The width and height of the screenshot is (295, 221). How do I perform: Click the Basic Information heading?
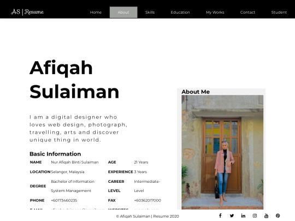click(x=55, y=154)
